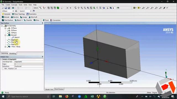Click the FD1 Fraction value 0.5
This screenshot has height=99, width=177.
29,68
